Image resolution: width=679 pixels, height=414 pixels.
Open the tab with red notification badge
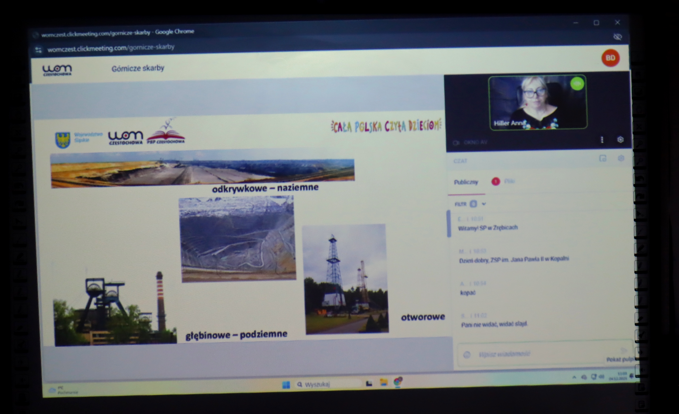[503, 181]
